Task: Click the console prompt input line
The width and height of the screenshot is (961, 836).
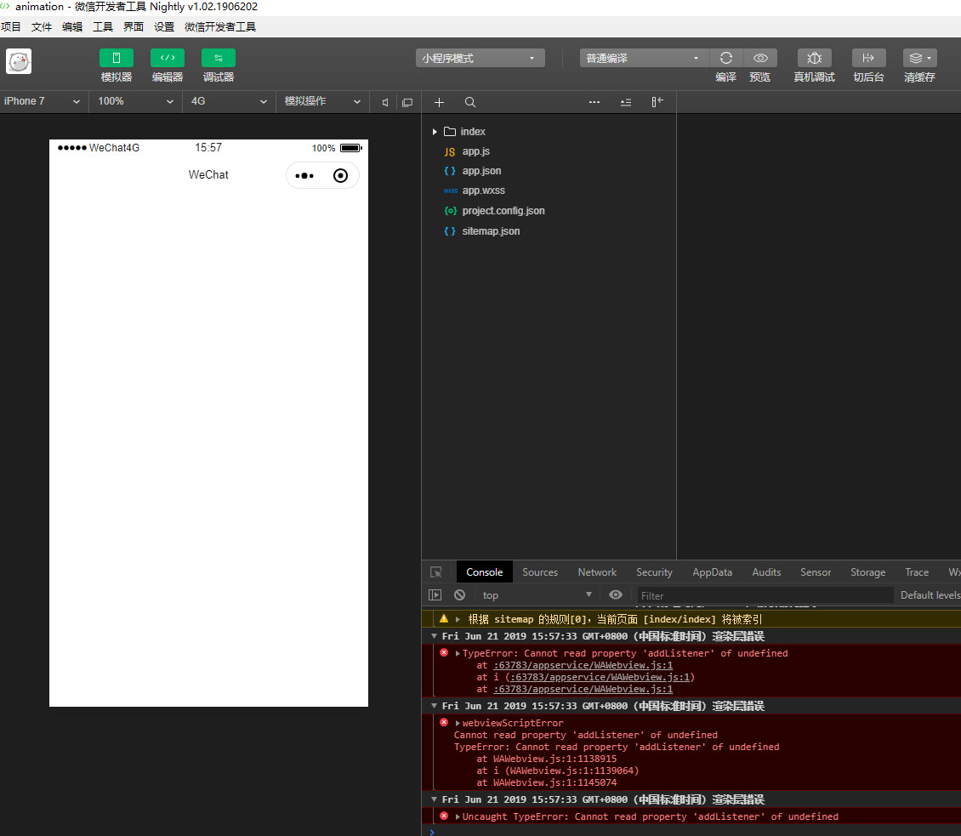Action: point(696,831)
